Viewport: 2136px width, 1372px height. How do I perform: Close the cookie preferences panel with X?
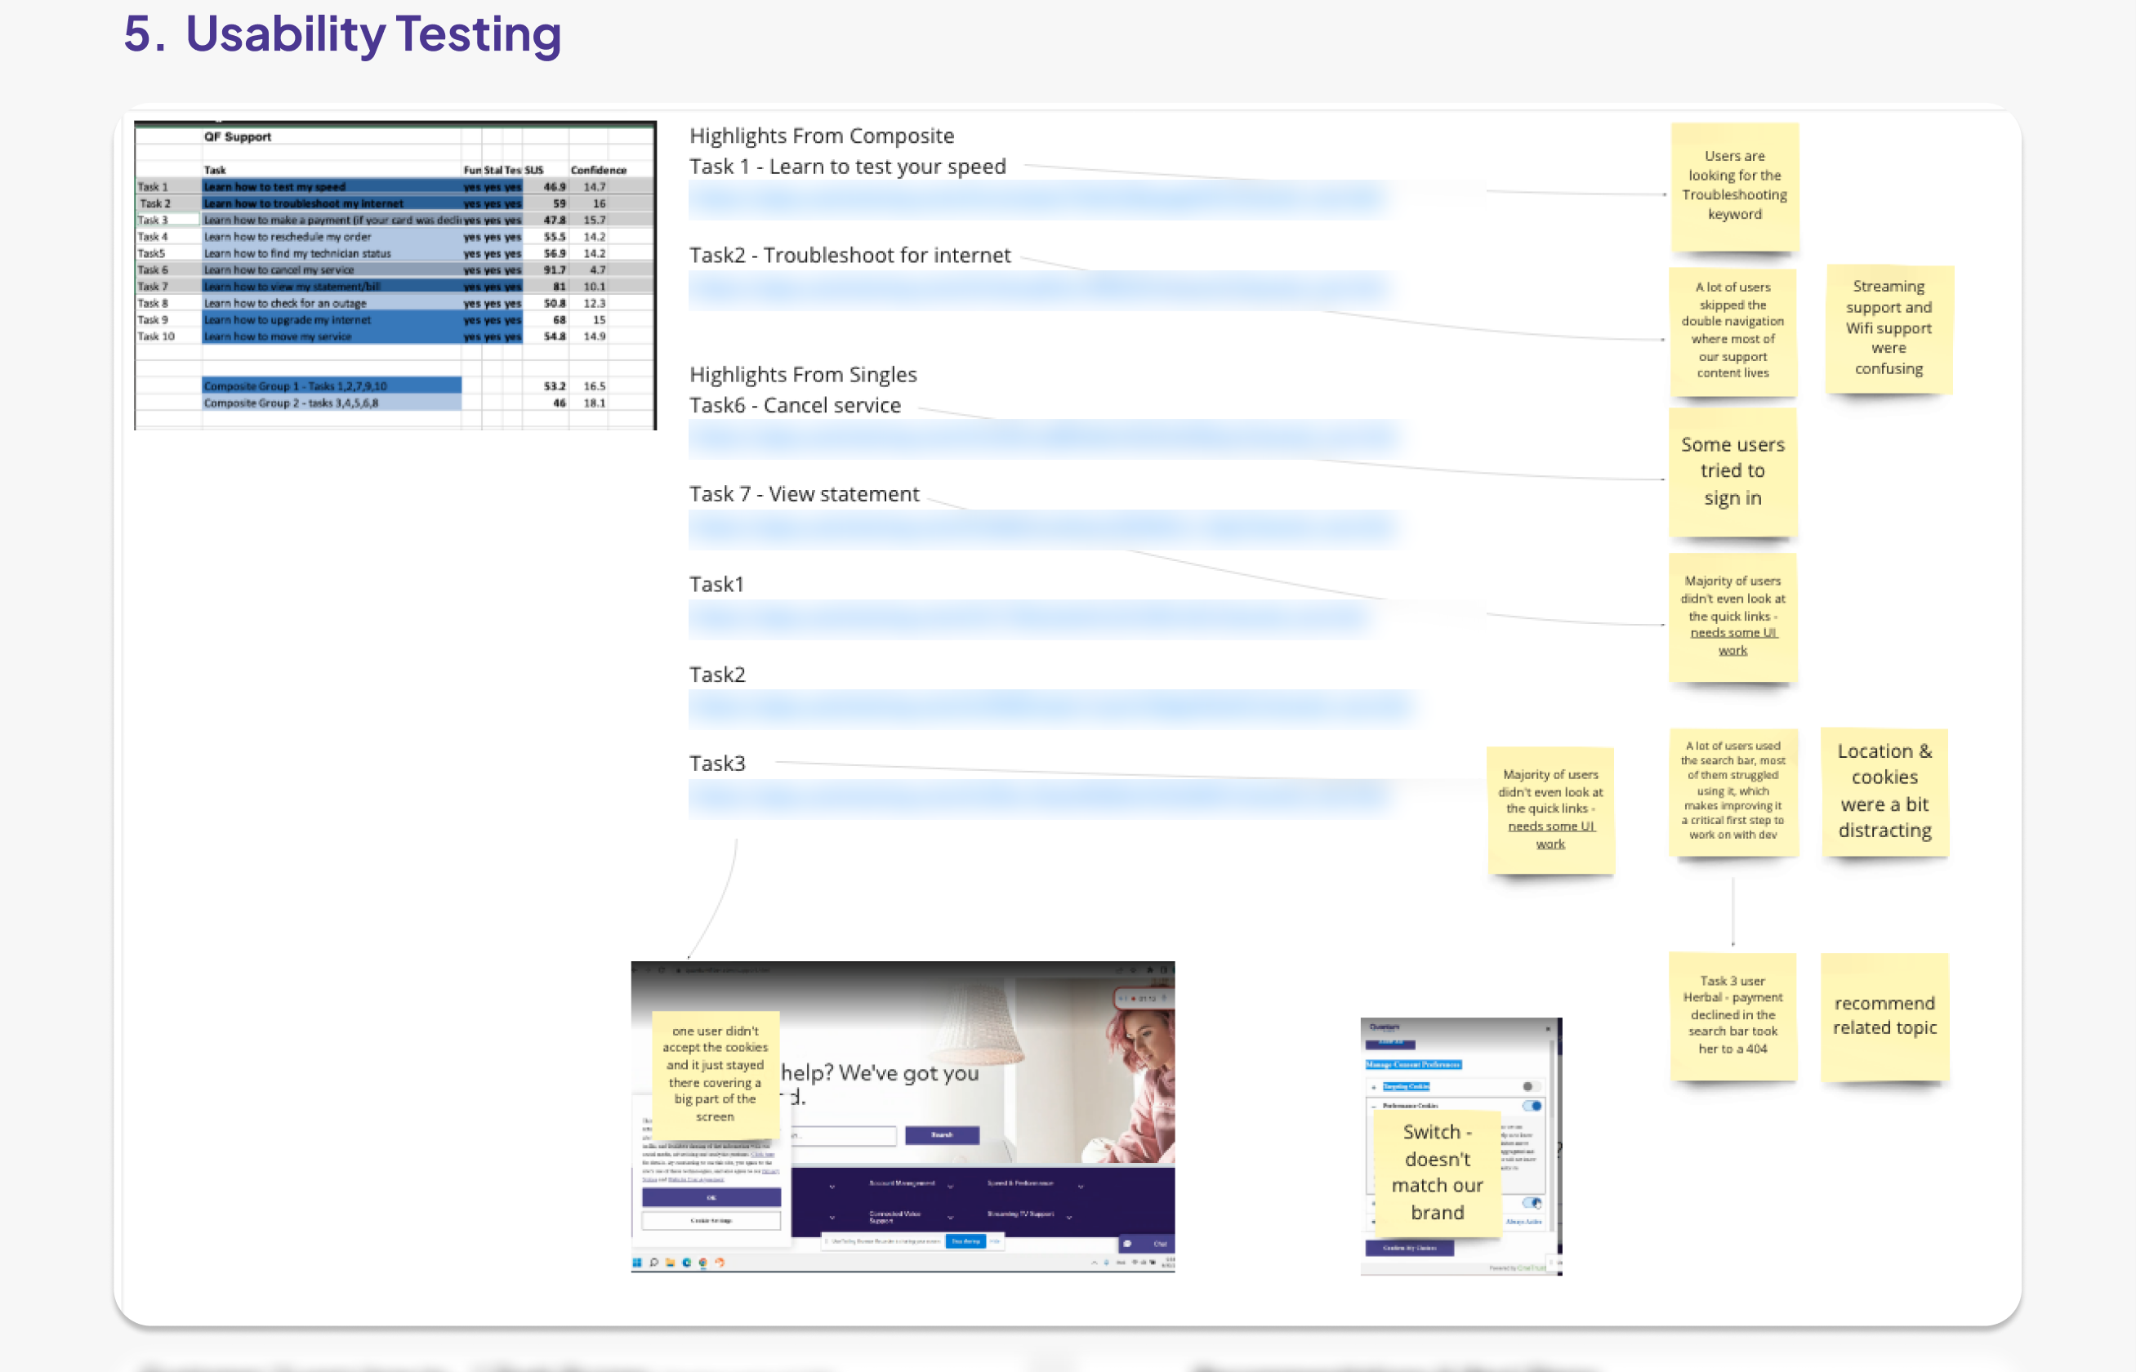[1548, 1028]
